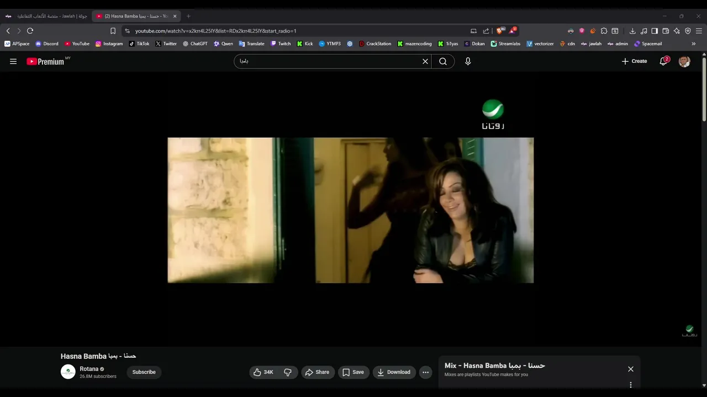
Task: Save the video to a playlist
Action: (353, 372)
